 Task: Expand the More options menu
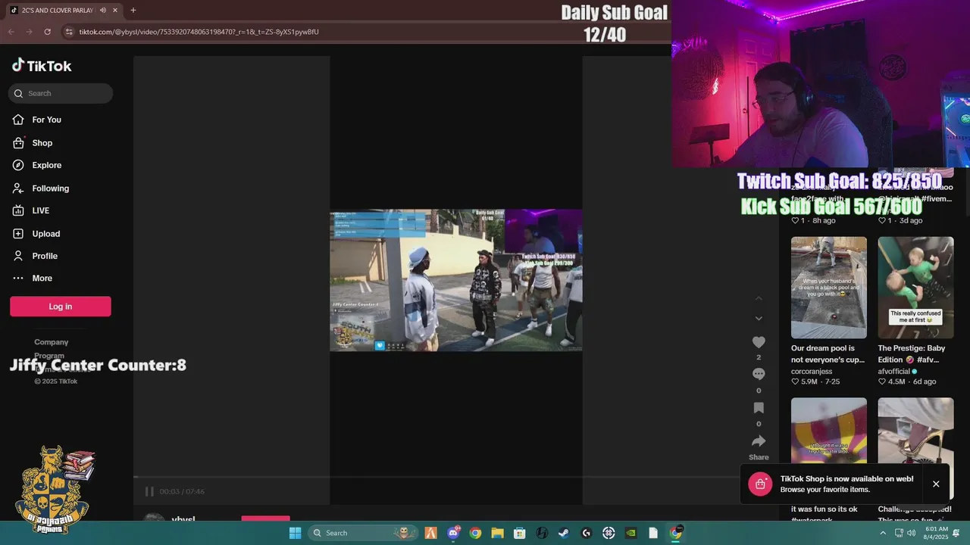(x=32, y=278)
